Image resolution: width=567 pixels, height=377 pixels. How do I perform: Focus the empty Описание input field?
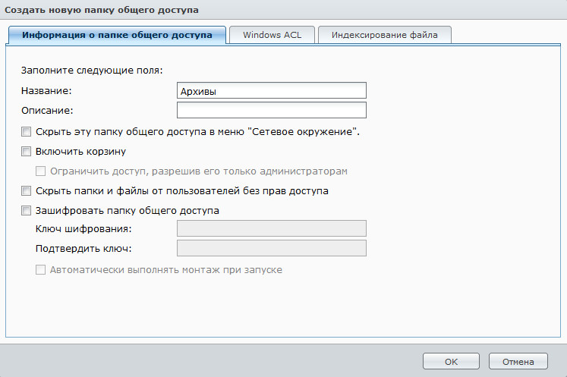(271, 111)
